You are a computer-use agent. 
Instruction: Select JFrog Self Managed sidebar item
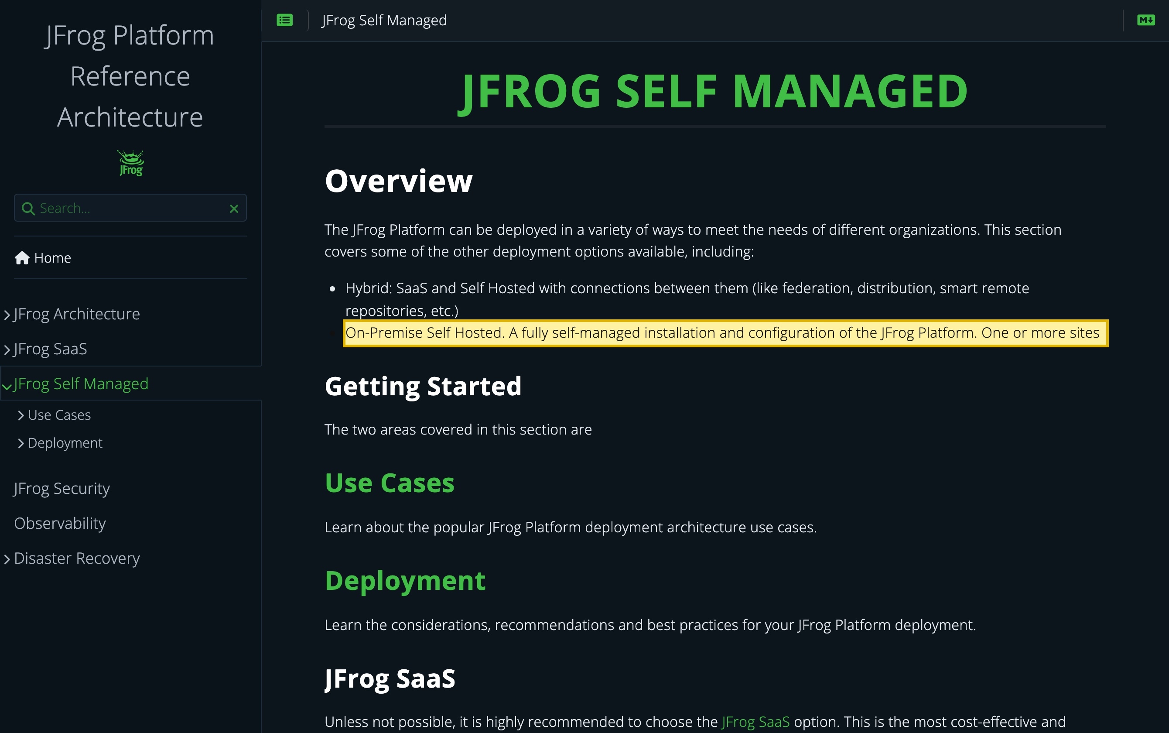(81, 384)
